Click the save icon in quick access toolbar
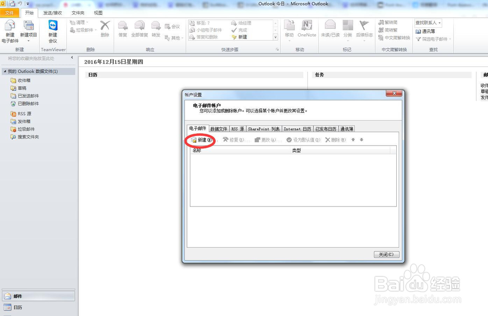The width and height of the screenshot is (488, 316). [x=13, y=4]
